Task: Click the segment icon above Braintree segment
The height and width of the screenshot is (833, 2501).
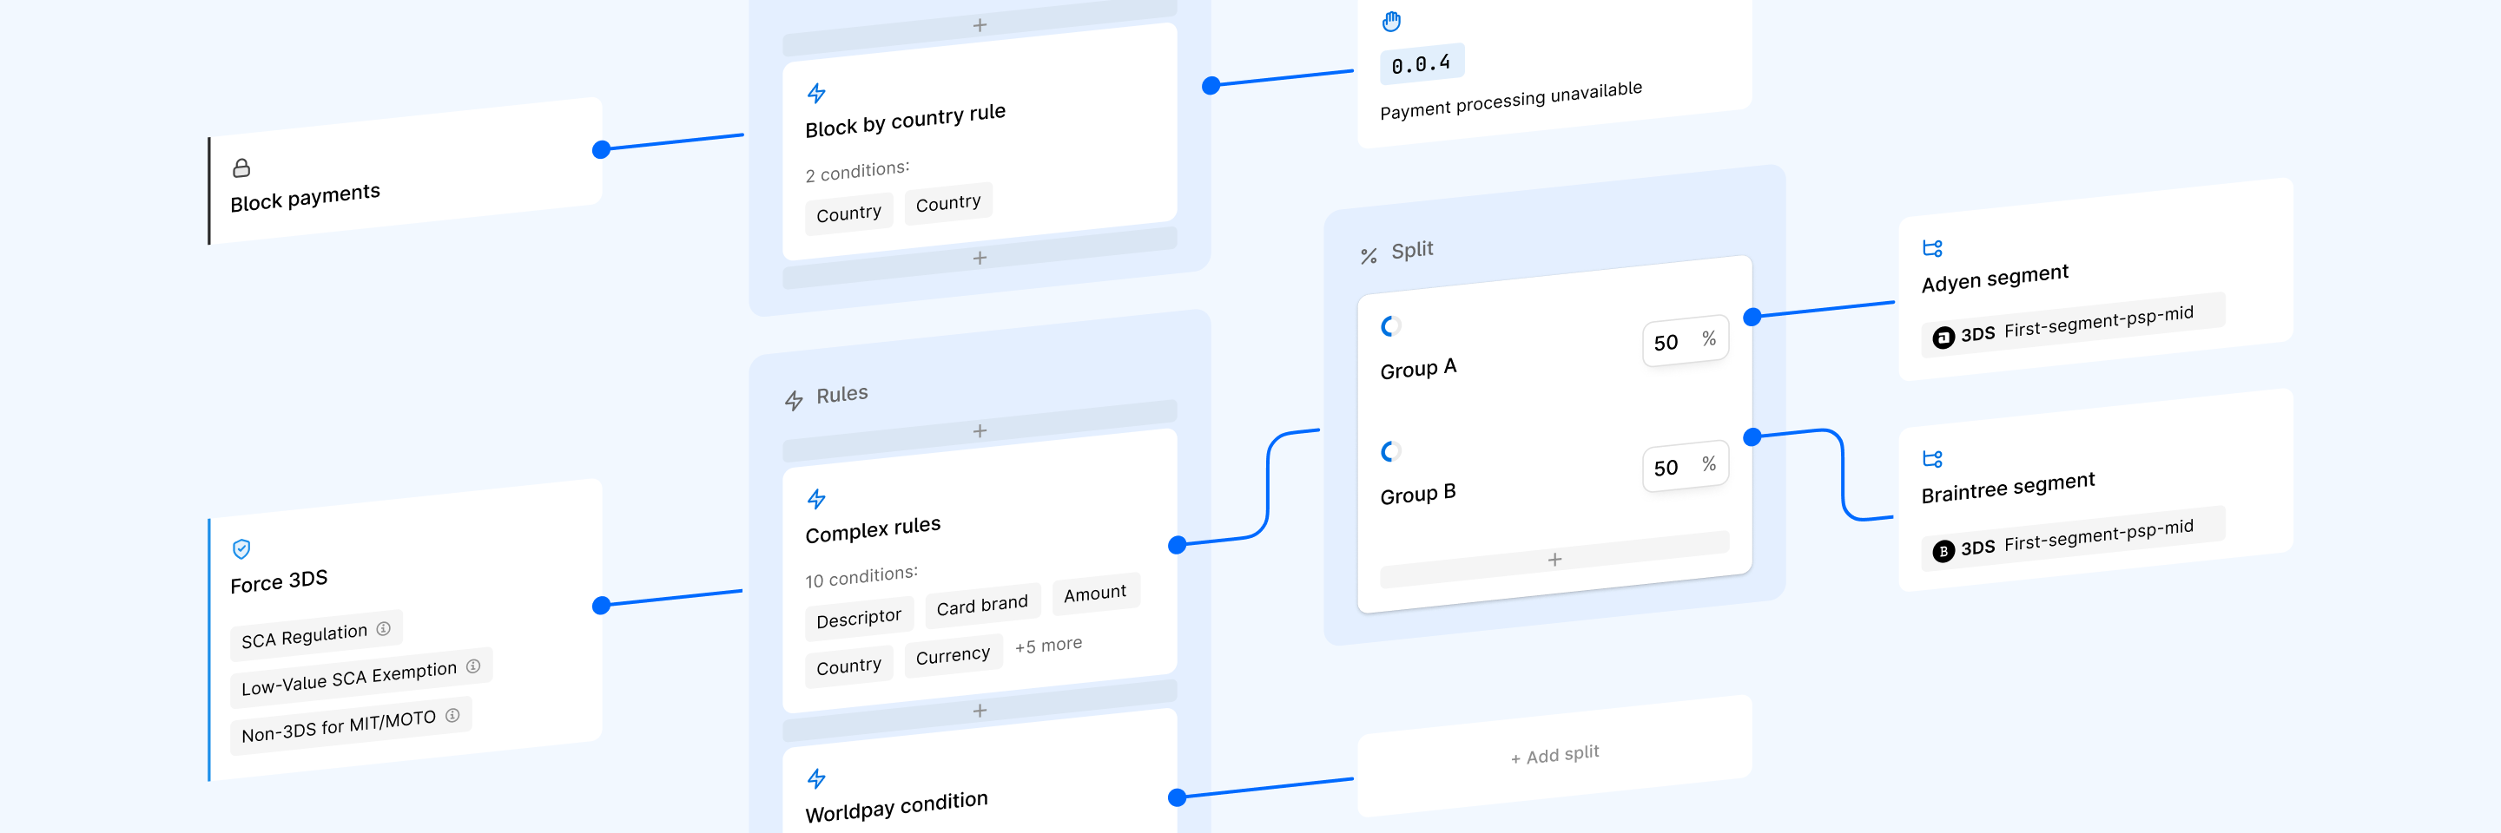Action: [x=1932, y=459]
